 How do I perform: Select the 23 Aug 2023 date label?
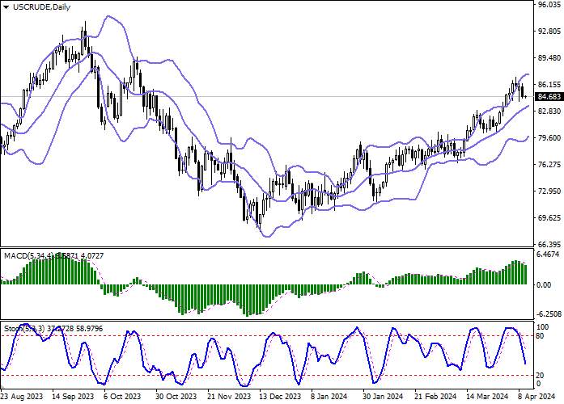click(22, 397)
